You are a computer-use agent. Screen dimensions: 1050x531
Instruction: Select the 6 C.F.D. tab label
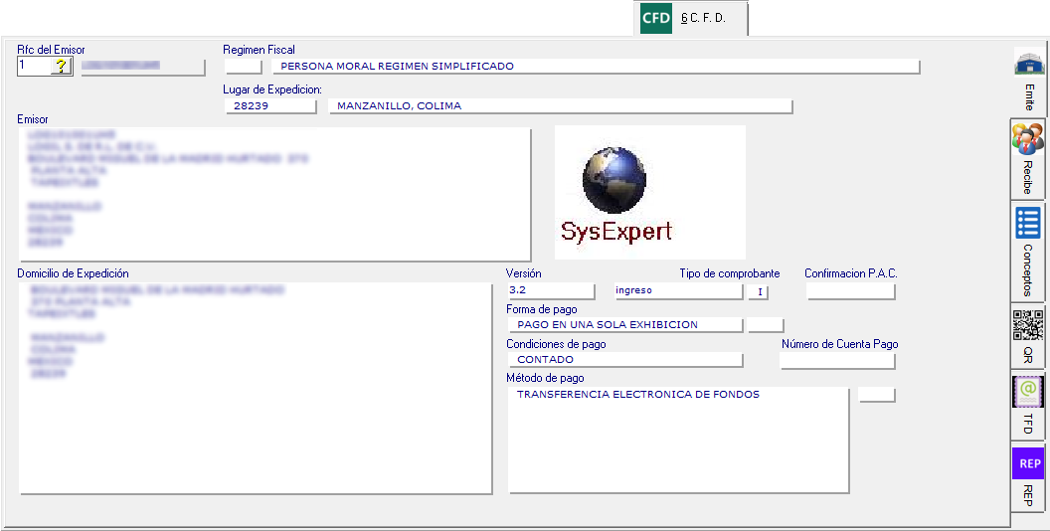[x=703, y=18]
